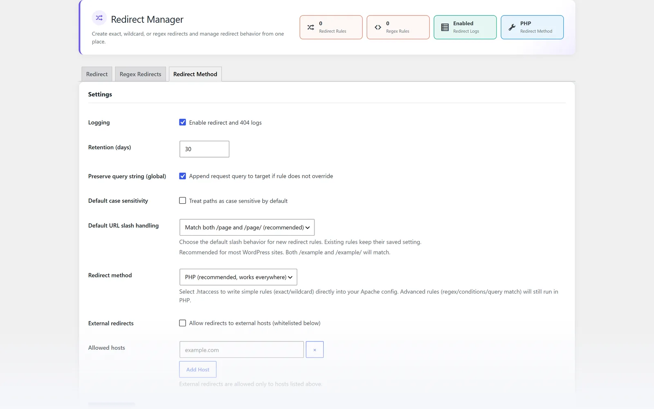Toggle Append request query to target checkbox
This screenshot has width=654, height=409.
coord(183,176)
